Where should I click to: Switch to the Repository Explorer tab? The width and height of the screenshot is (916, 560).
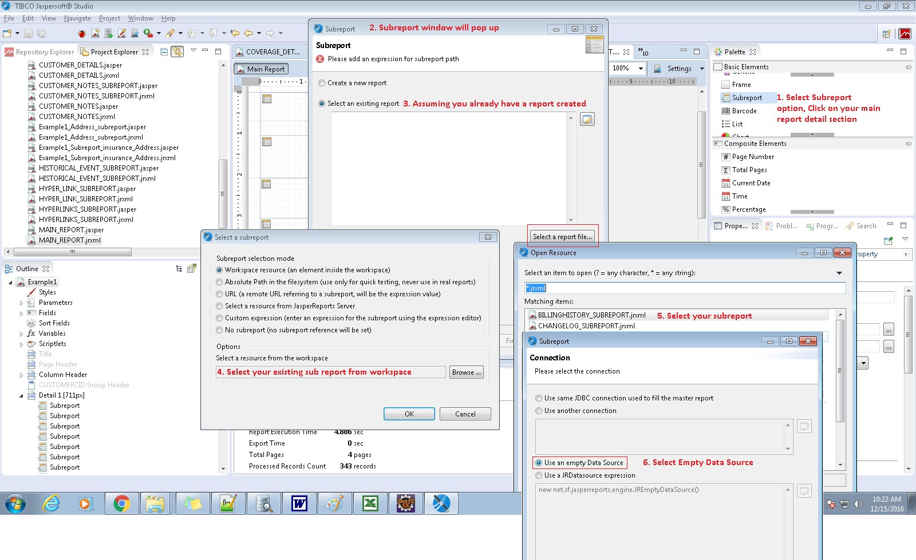pyautogui.click(x=40, y=52)
